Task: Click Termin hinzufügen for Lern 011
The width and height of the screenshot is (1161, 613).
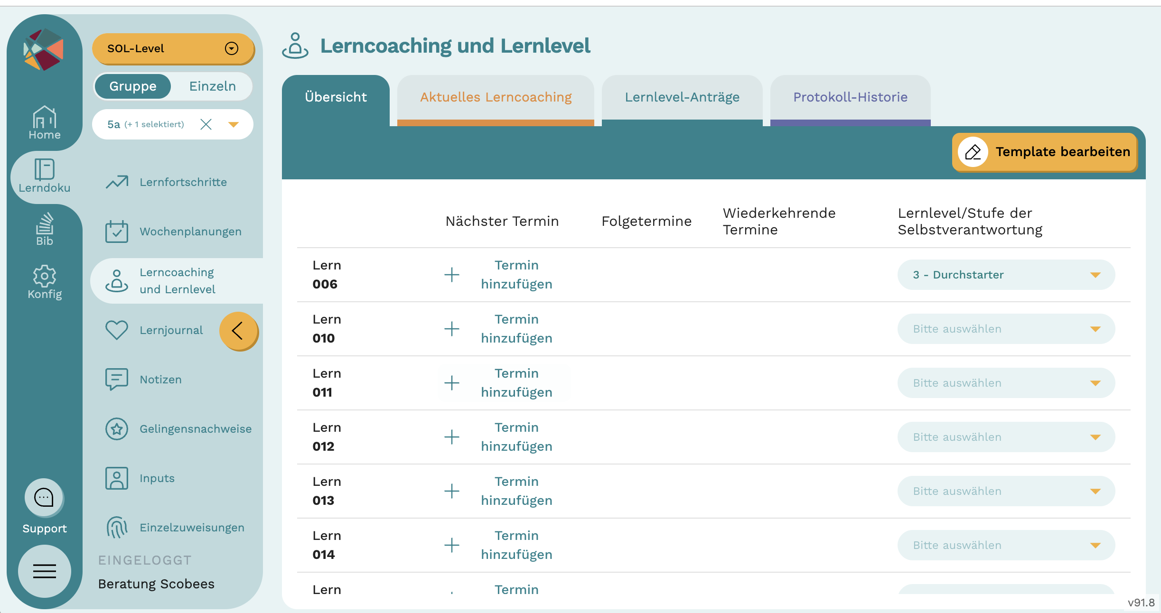Action: pos(516,383)
